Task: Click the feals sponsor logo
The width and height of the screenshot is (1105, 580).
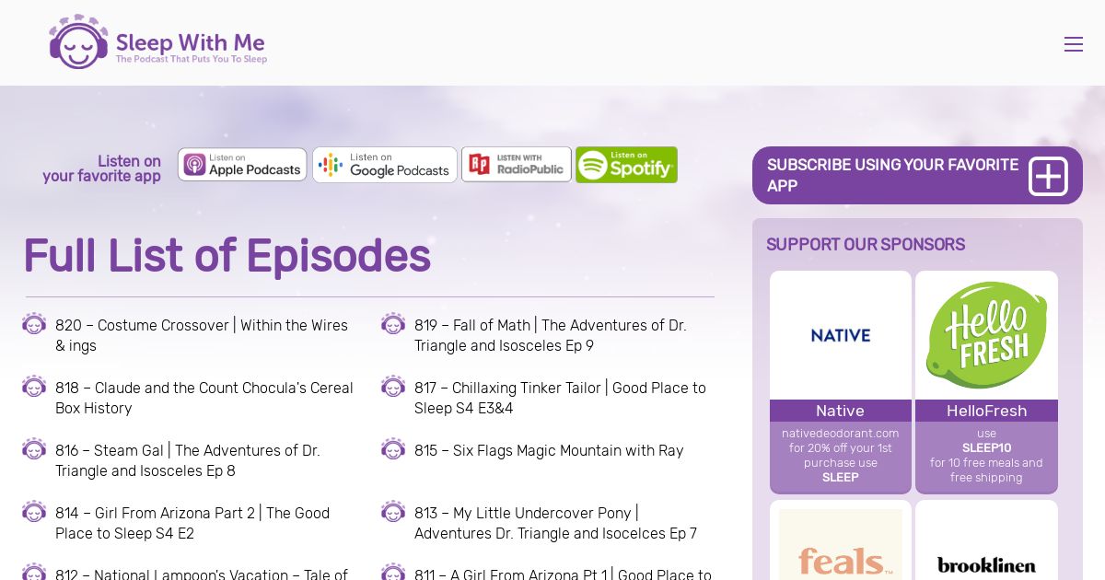Action: 841,543
